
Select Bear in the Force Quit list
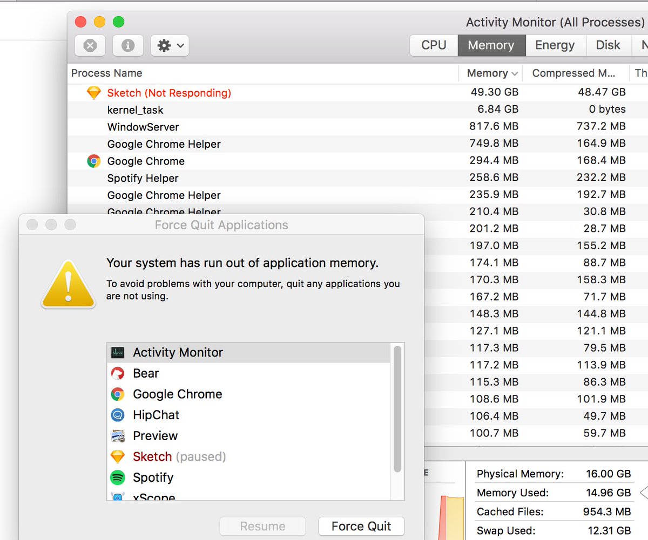[x=248, y=373]
